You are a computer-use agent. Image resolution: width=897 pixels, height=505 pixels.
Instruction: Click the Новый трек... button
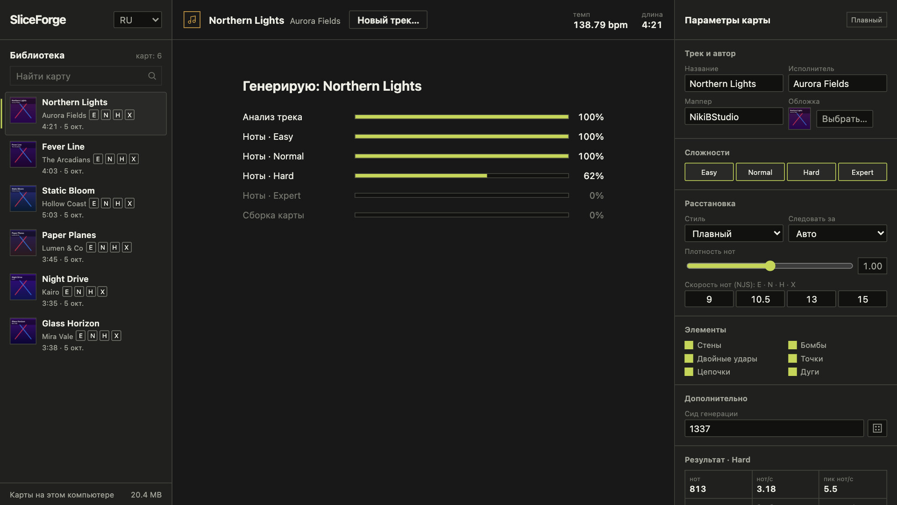388,20
